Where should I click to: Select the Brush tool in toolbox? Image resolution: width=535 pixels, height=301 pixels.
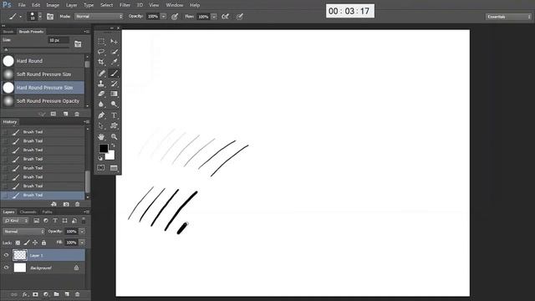(x=114, y=73)
